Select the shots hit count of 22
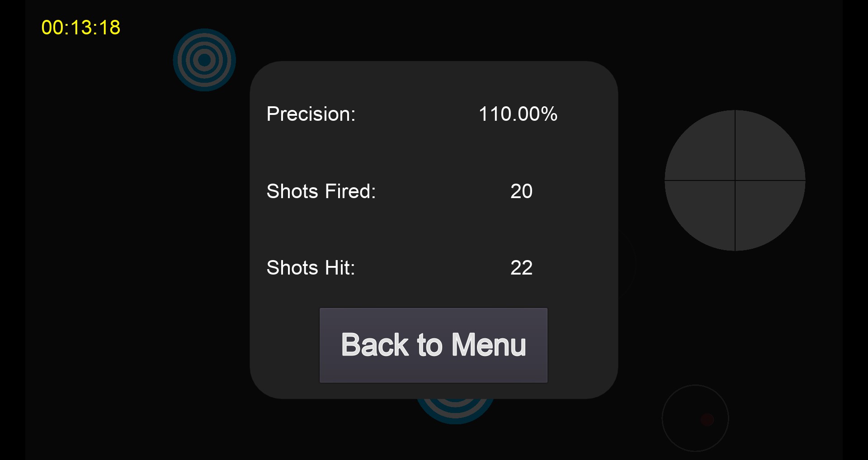The width and height of the screenshot is (868, 460). pyautogui.click(x=521, y=268)
